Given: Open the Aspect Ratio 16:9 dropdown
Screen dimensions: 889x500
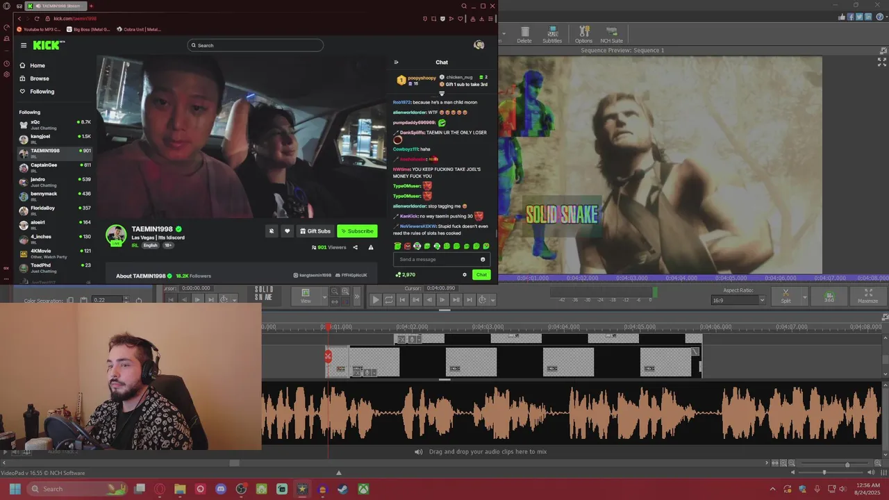Looking at the screenshot, I should (x=738, y=300).
